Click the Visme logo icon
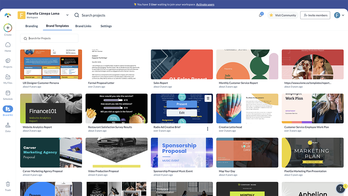 8,15
